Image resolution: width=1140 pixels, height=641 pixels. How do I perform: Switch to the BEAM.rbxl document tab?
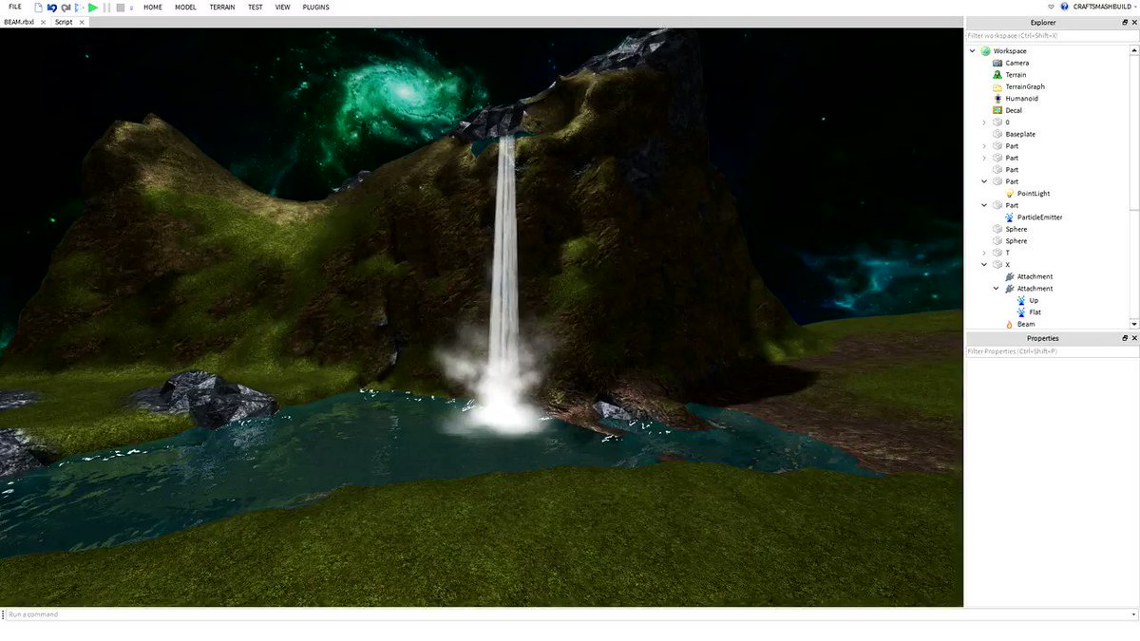click(19, 21)
